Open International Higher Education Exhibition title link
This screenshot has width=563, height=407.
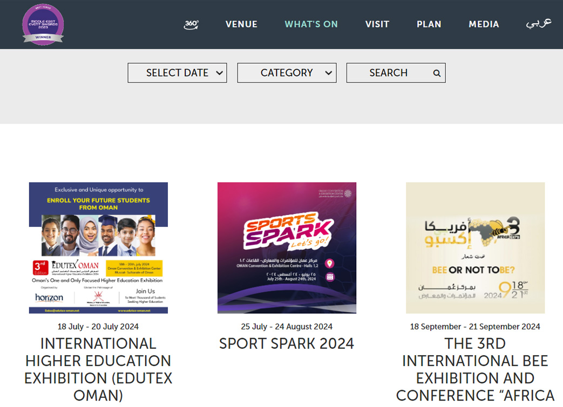coord(98,369)
